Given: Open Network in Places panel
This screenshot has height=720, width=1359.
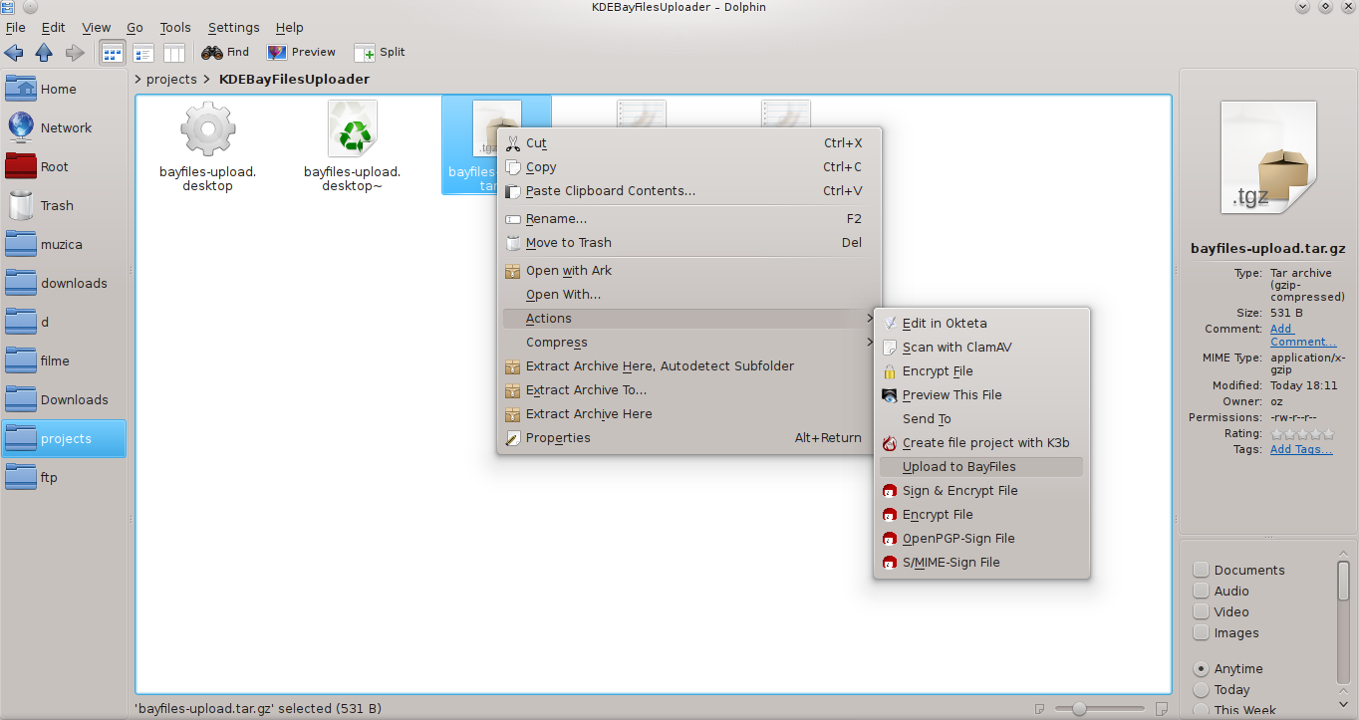Looking at the screenshot, I should [x=64, y=127].
